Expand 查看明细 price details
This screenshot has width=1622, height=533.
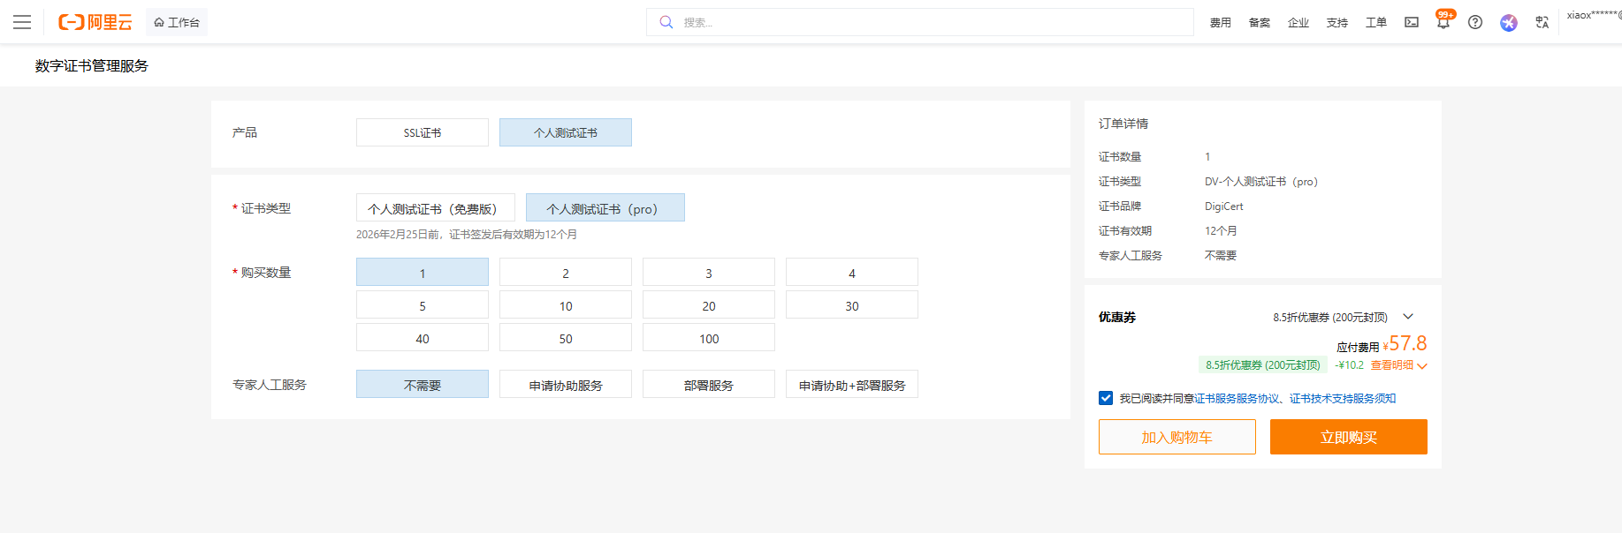pos(1398,365)
